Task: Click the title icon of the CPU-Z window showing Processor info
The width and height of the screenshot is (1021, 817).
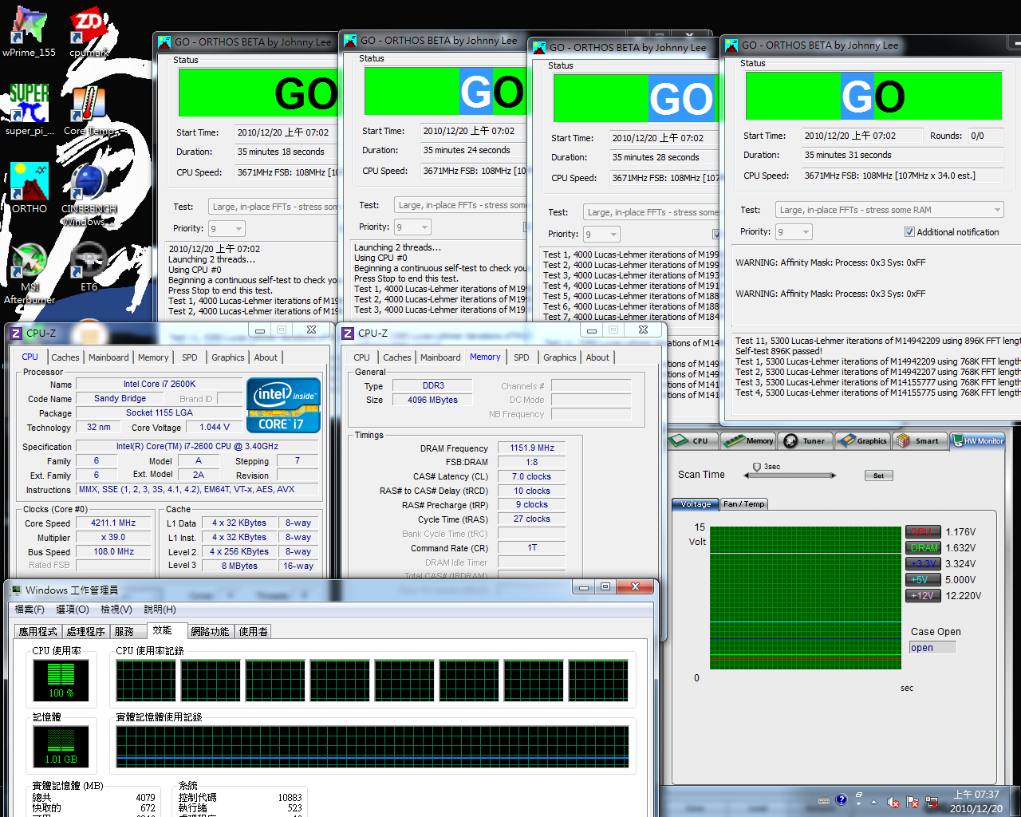Action: 15,334
